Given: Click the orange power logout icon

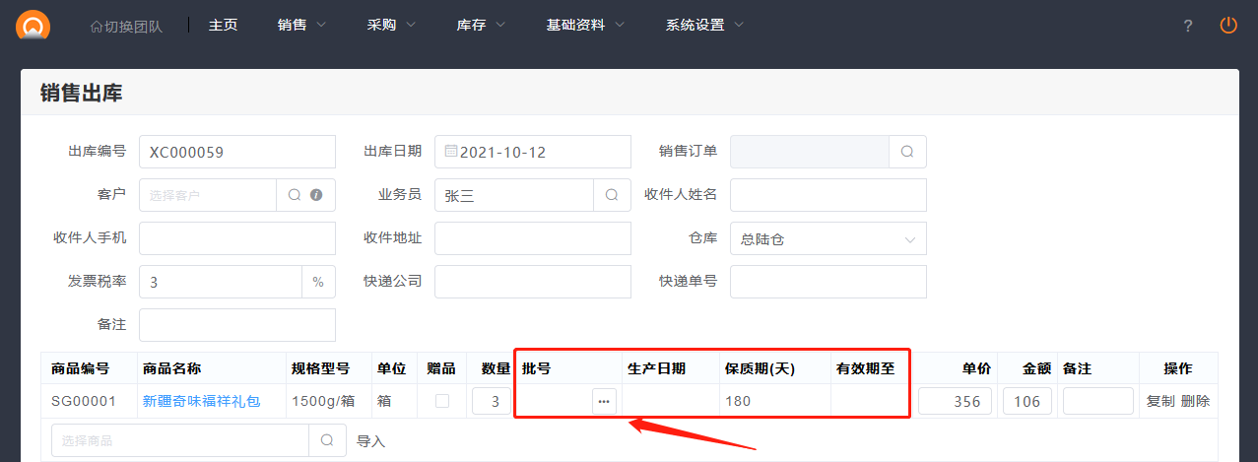Looking at the screenshot, I should click(1227, 26).
